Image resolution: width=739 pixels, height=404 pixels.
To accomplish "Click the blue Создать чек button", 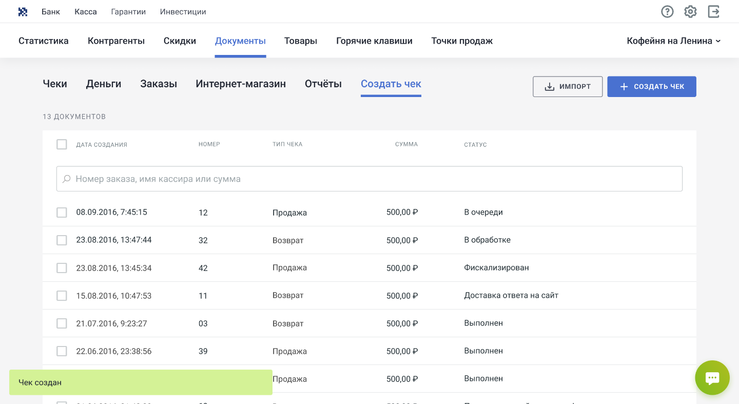I will coord(652,87).
